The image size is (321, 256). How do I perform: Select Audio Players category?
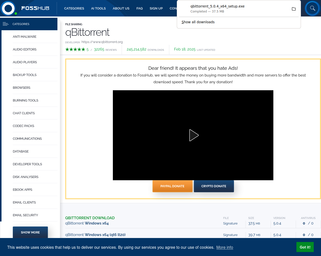[25, 62]
